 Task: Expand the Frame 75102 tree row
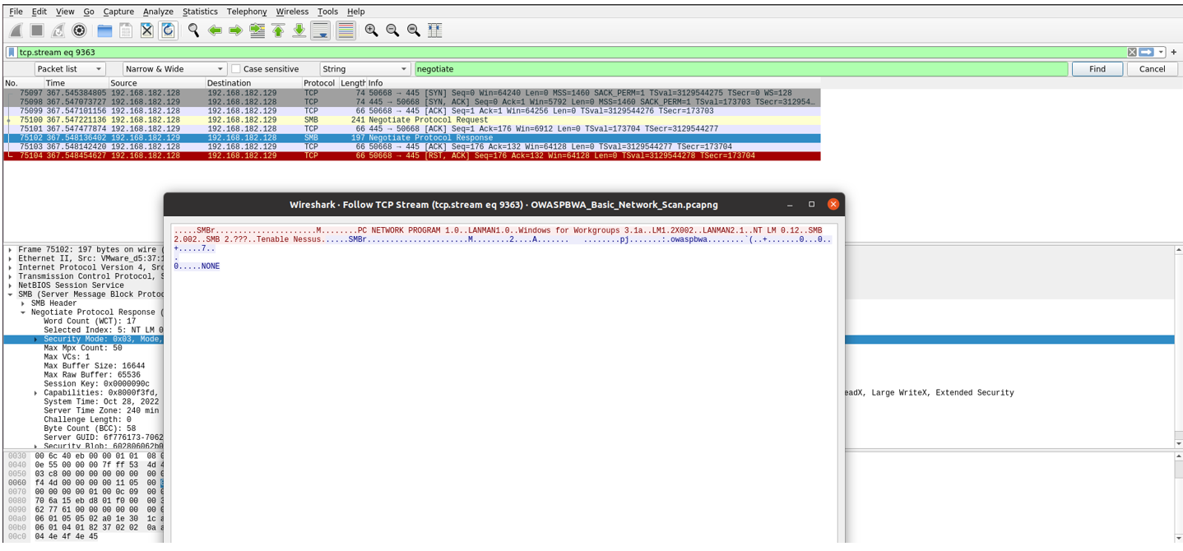tap(11, 250)
